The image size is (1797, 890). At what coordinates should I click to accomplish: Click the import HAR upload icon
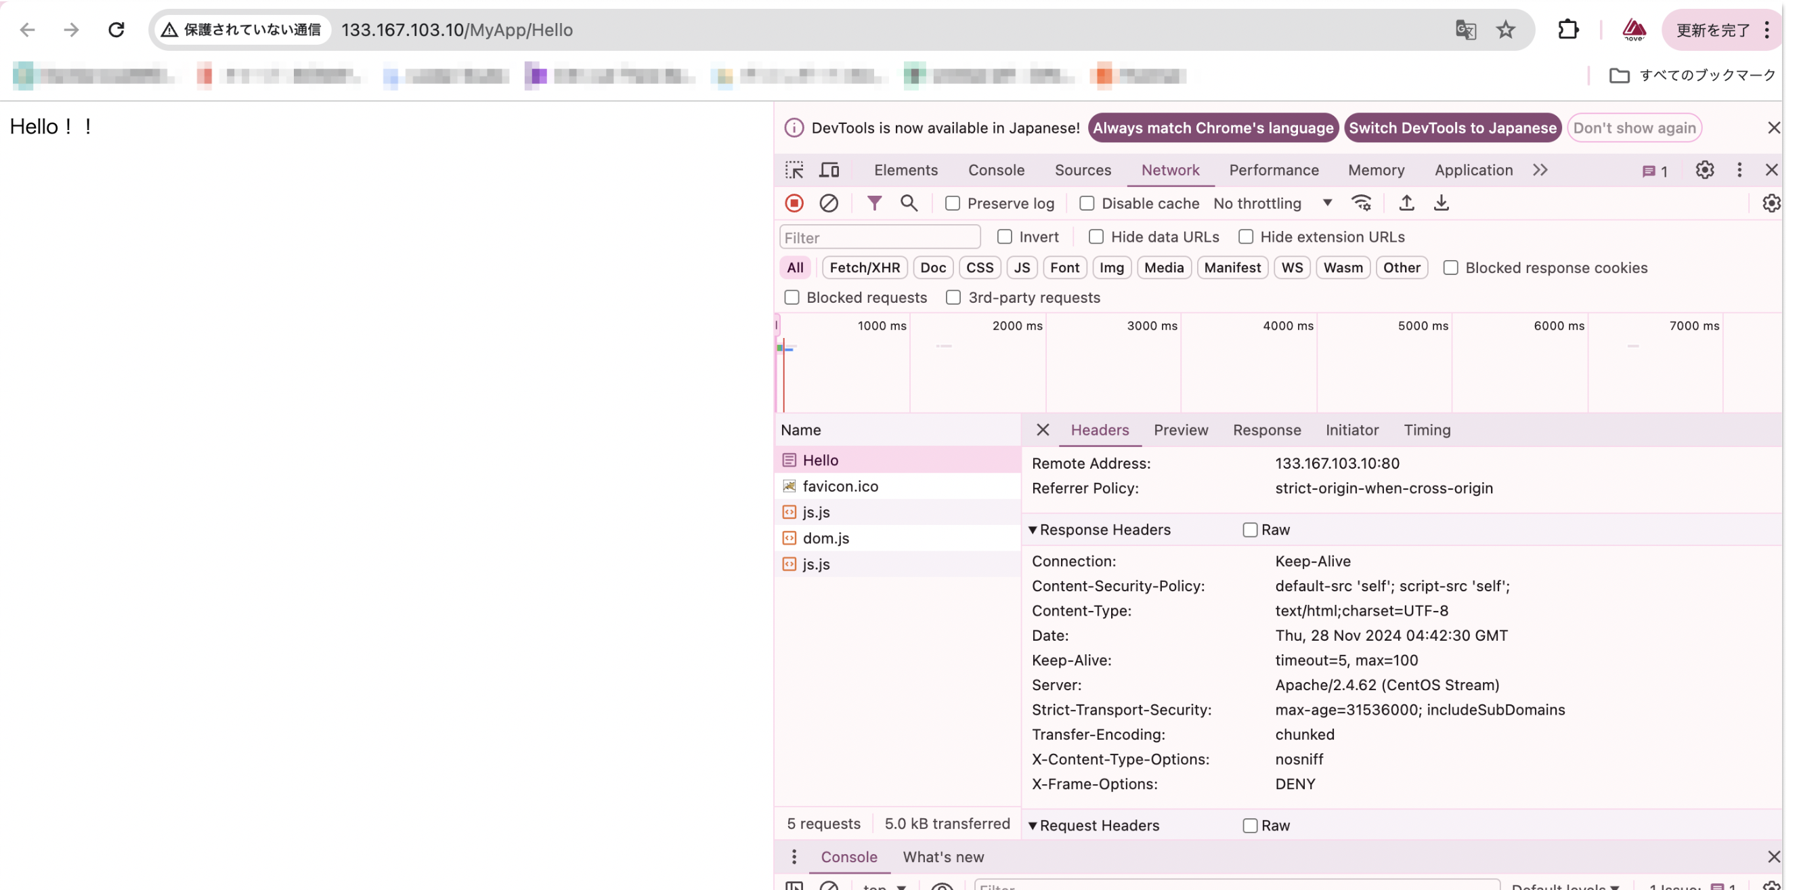pos(1406,203)
